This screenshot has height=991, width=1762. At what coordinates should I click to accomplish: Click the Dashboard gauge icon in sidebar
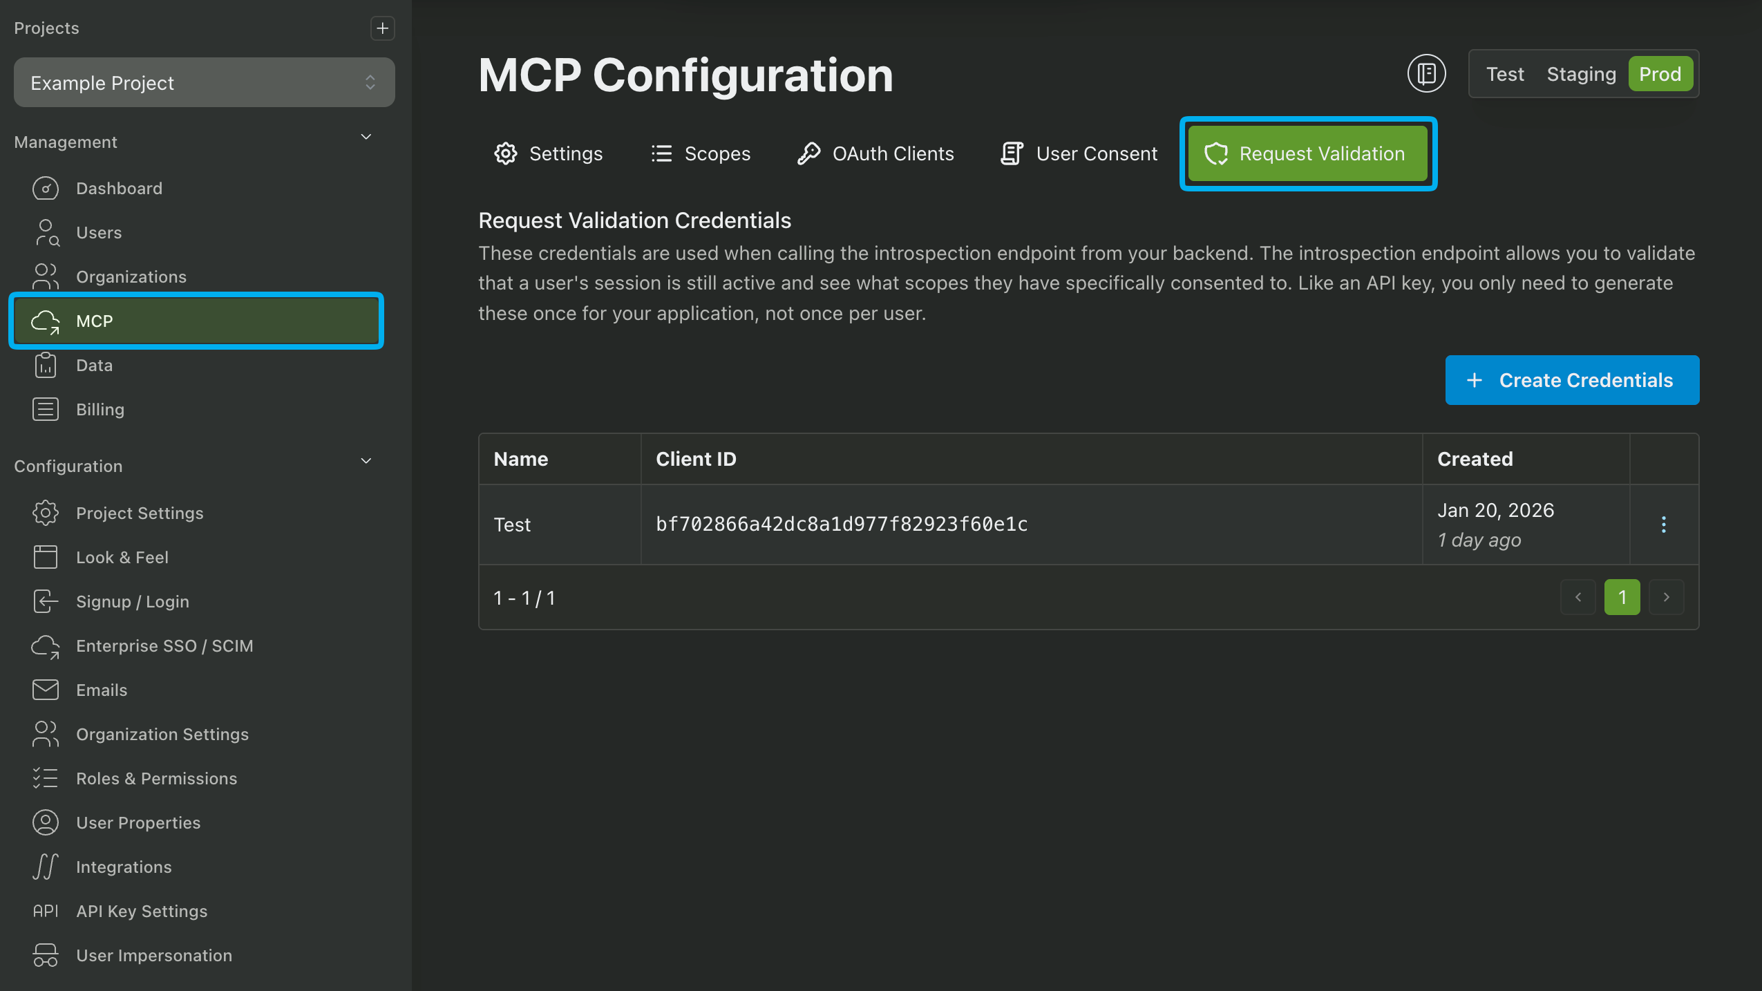pos(46,189)
